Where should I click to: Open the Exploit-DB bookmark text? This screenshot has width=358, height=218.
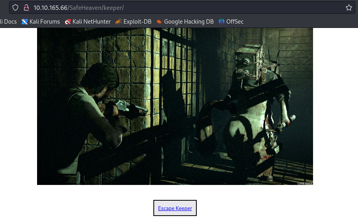click(x=137, y=22)
